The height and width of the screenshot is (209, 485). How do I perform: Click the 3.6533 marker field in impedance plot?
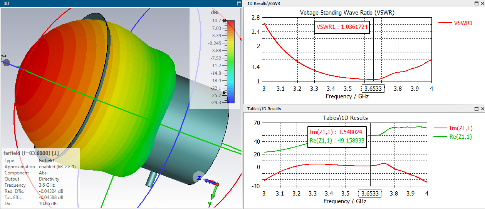370,193
